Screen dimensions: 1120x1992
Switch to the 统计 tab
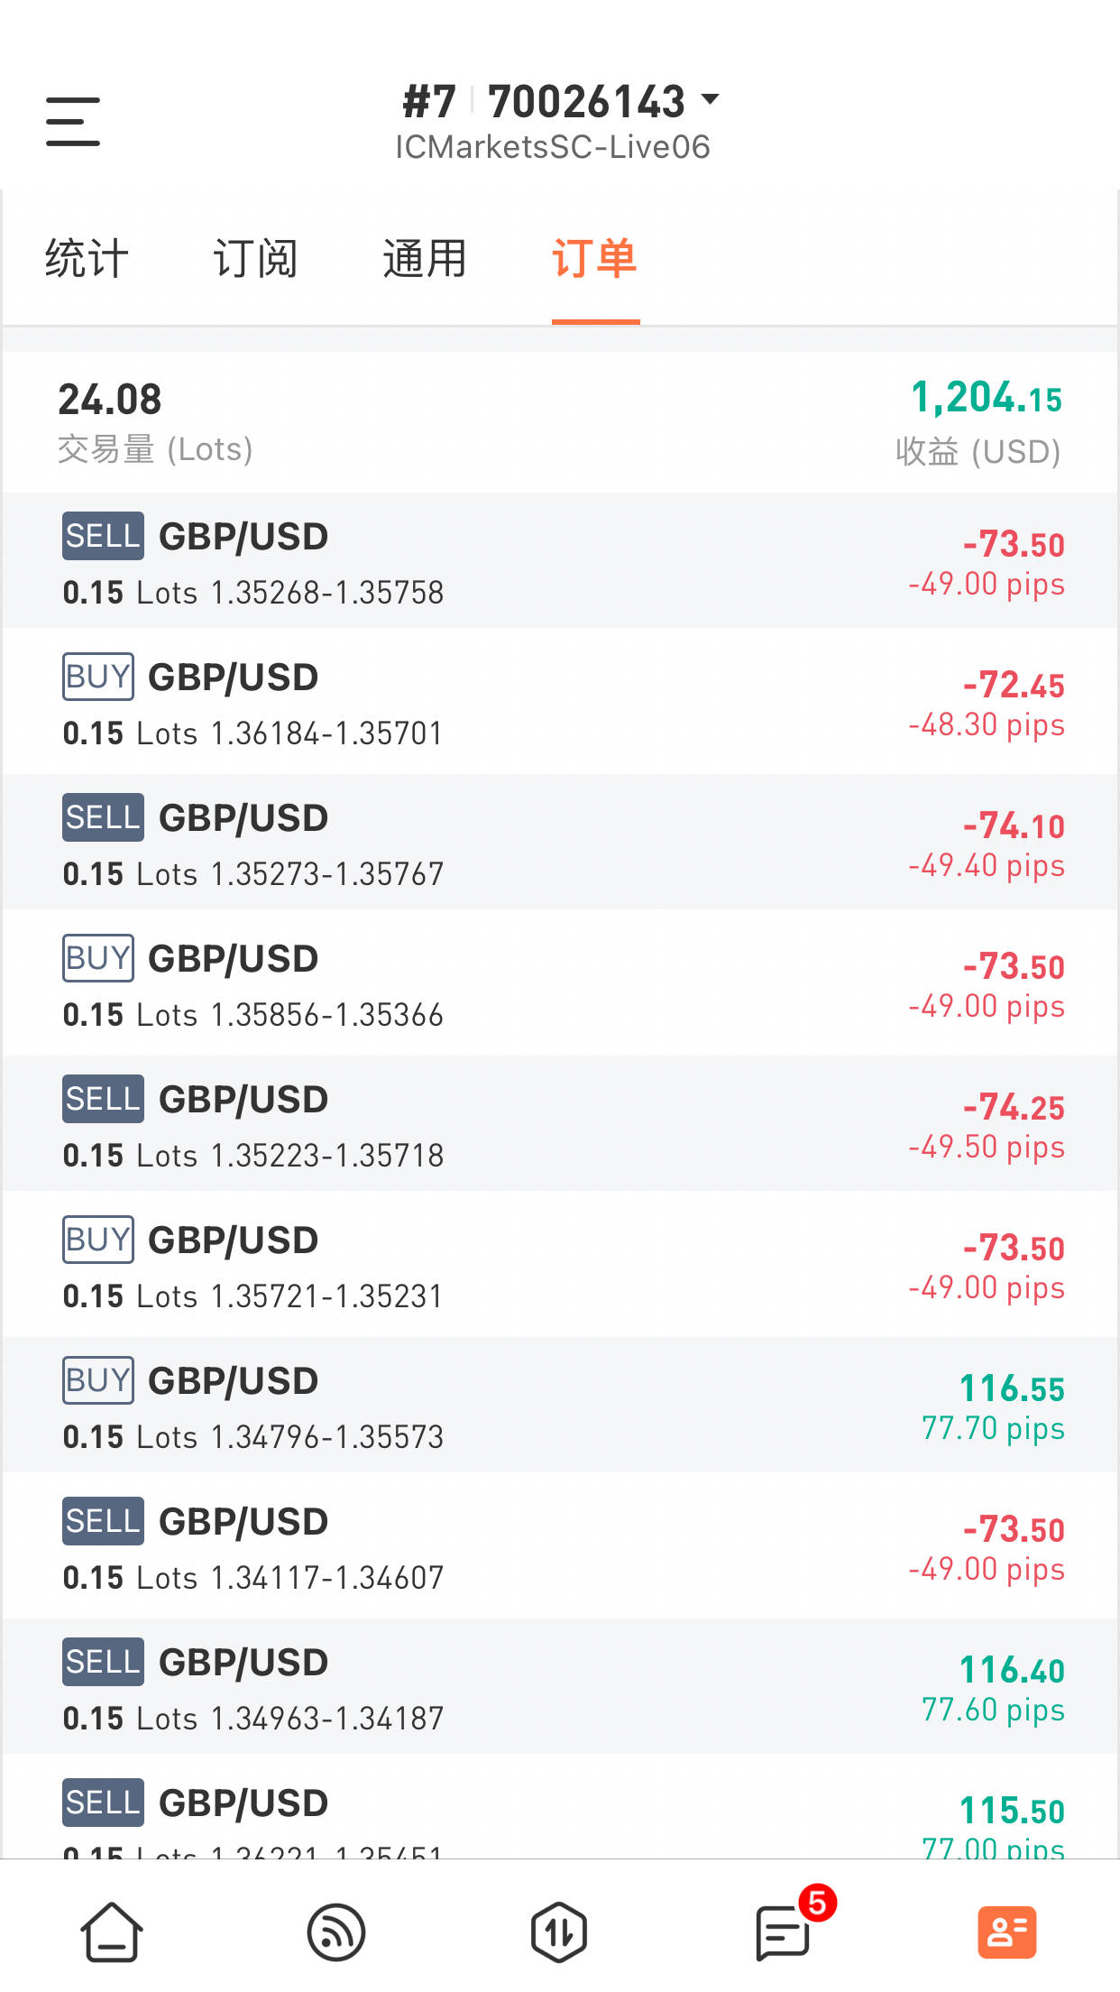tap(87, 259)
